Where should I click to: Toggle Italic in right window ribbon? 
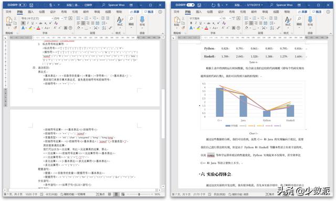tap(196, 23)
